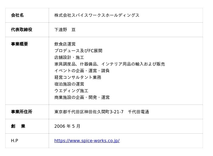Select the representative name 下遠野 亘

[65, 30]
